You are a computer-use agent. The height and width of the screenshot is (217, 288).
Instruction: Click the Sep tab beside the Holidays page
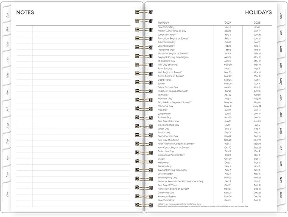click(x=281, y=147)
